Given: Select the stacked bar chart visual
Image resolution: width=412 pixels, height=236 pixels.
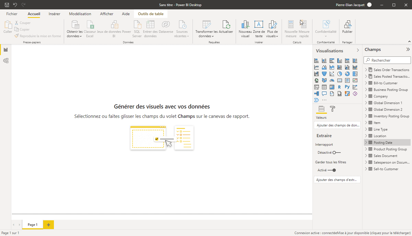Looking at the screenshot, I should [x=317, y=61].
